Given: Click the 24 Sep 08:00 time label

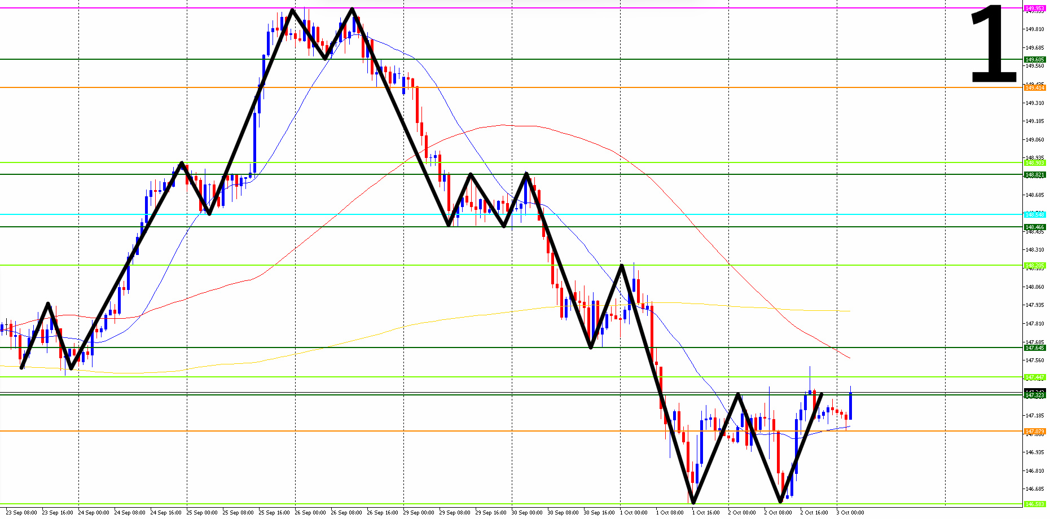Looking at the screenshot, I should pyautogui.click(x=130, y=513).
